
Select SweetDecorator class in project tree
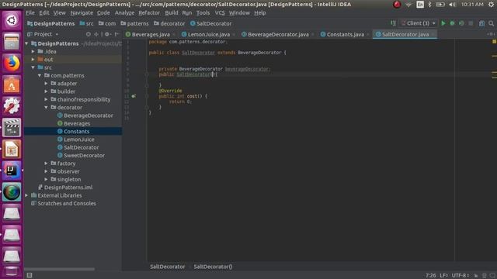pos(84,155)
